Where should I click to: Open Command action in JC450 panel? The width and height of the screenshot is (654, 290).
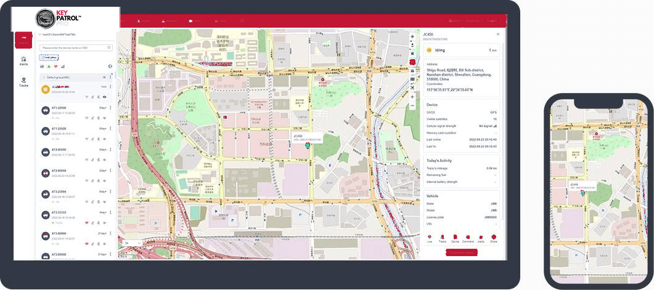click(x=468, y=238)
